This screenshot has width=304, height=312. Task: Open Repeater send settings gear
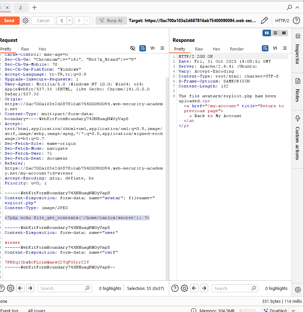[25, 20]
